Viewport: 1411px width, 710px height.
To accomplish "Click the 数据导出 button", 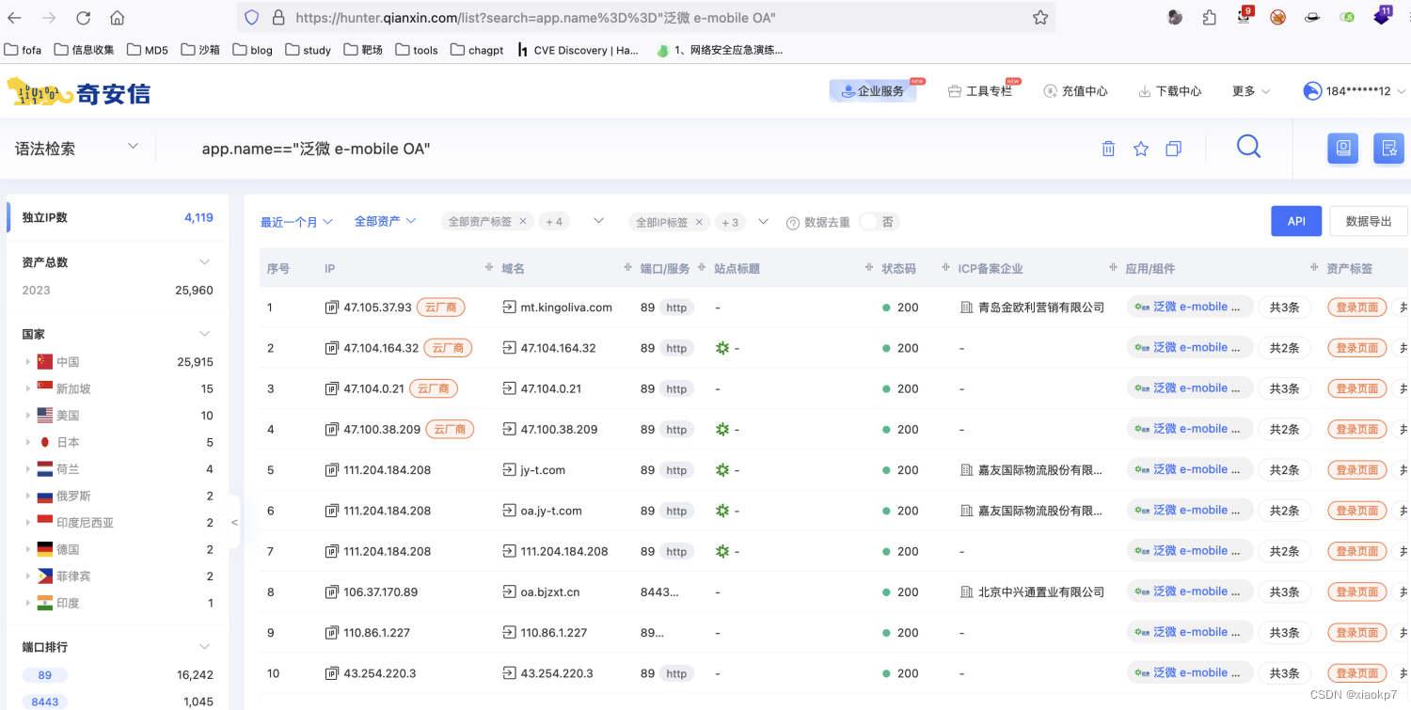I will coord(1368,221).
